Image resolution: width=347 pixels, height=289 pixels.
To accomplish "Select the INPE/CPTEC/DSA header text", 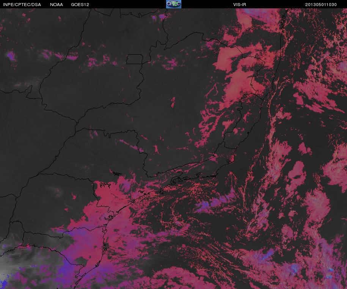I will pyautogui.click(x=22, y=5).
